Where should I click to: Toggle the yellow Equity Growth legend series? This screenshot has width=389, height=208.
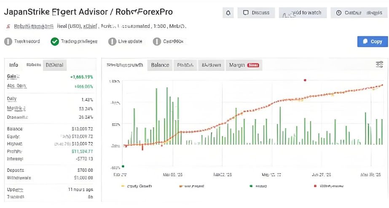(x=123, y=186)
